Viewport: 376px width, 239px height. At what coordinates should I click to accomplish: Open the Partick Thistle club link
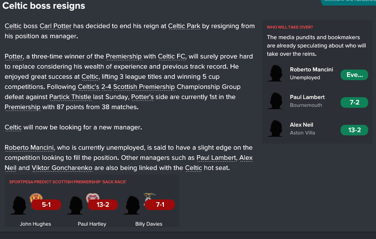point(70,97)
